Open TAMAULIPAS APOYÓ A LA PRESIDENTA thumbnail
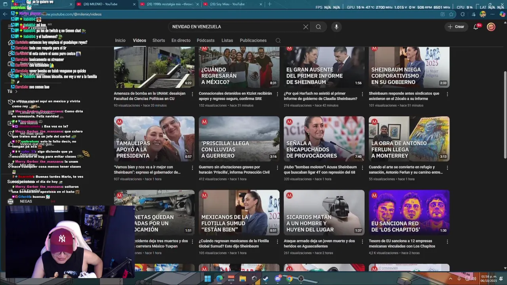Screen dimensions: 507x285 [x=154, y=139]
